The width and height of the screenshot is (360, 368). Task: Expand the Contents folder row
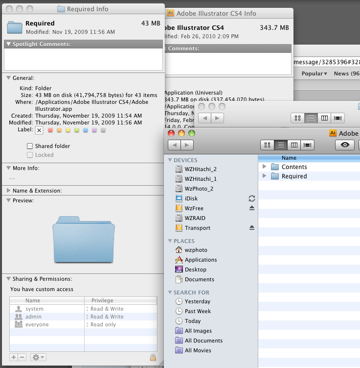[265, 167]
